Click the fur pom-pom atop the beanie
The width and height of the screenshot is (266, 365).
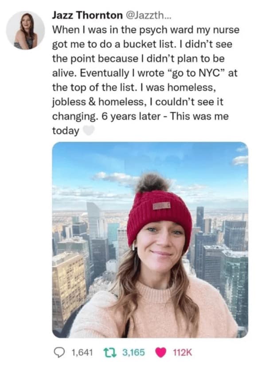[x=153, y=183]
